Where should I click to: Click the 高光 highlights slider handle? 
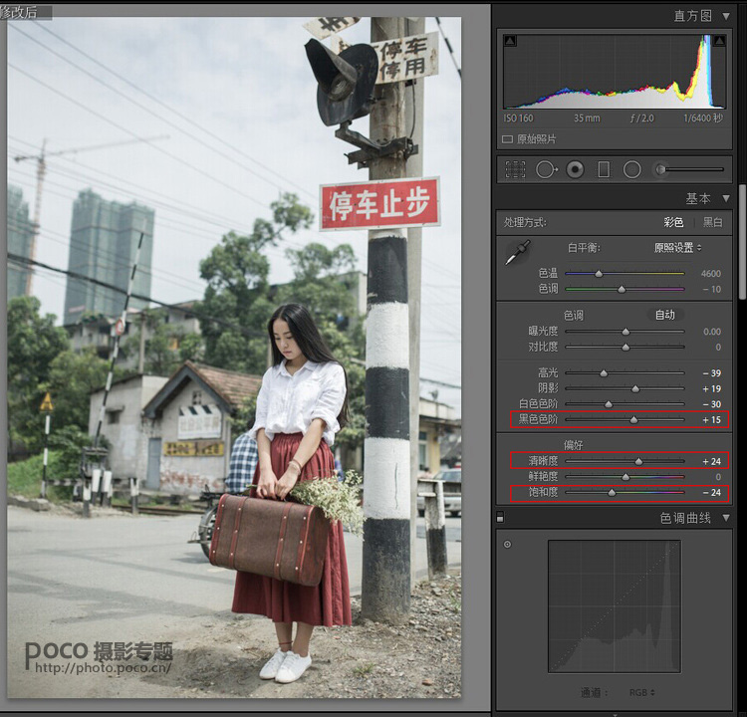(x=604, y=373)
